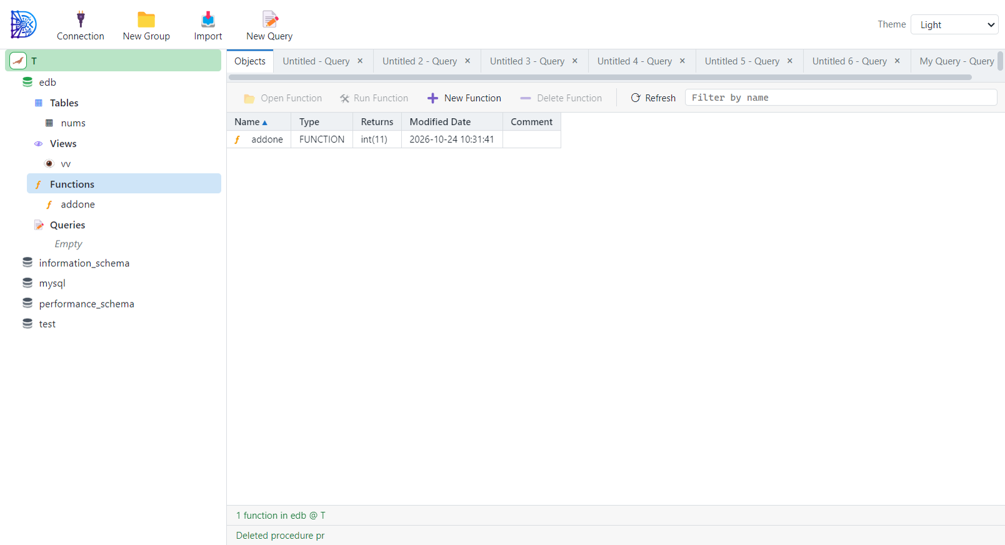
Task: Click the test database icon
Action: 27,324
